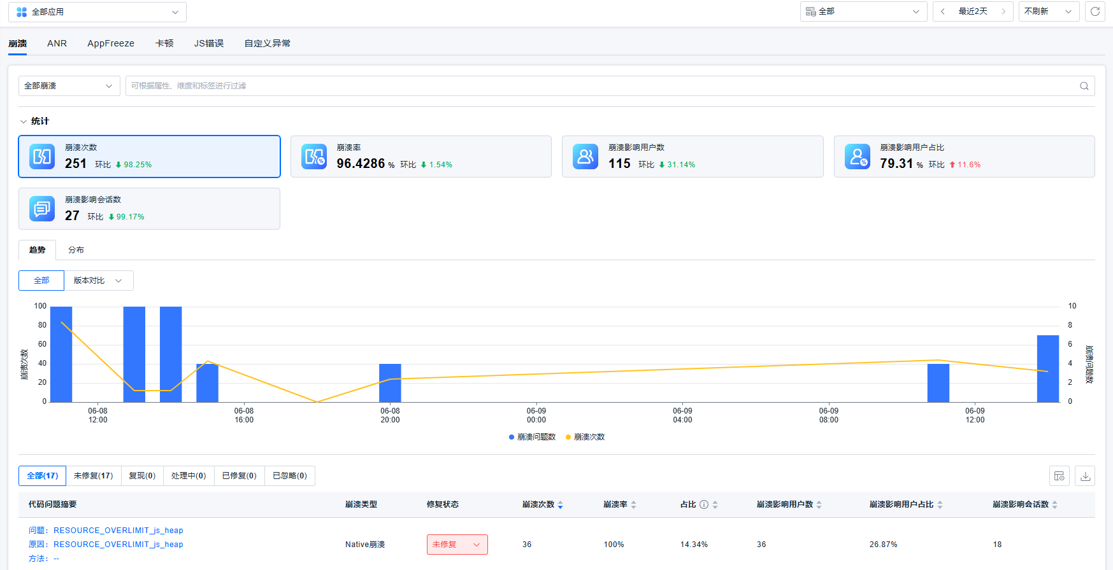
Task: Click the 崩溃影响用户数 card icon
Action: click(585, 156)
